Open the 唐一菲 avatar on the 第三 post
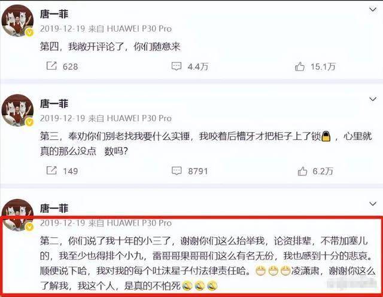The height and width of the screenshot is (297, 383). (17, 110)
